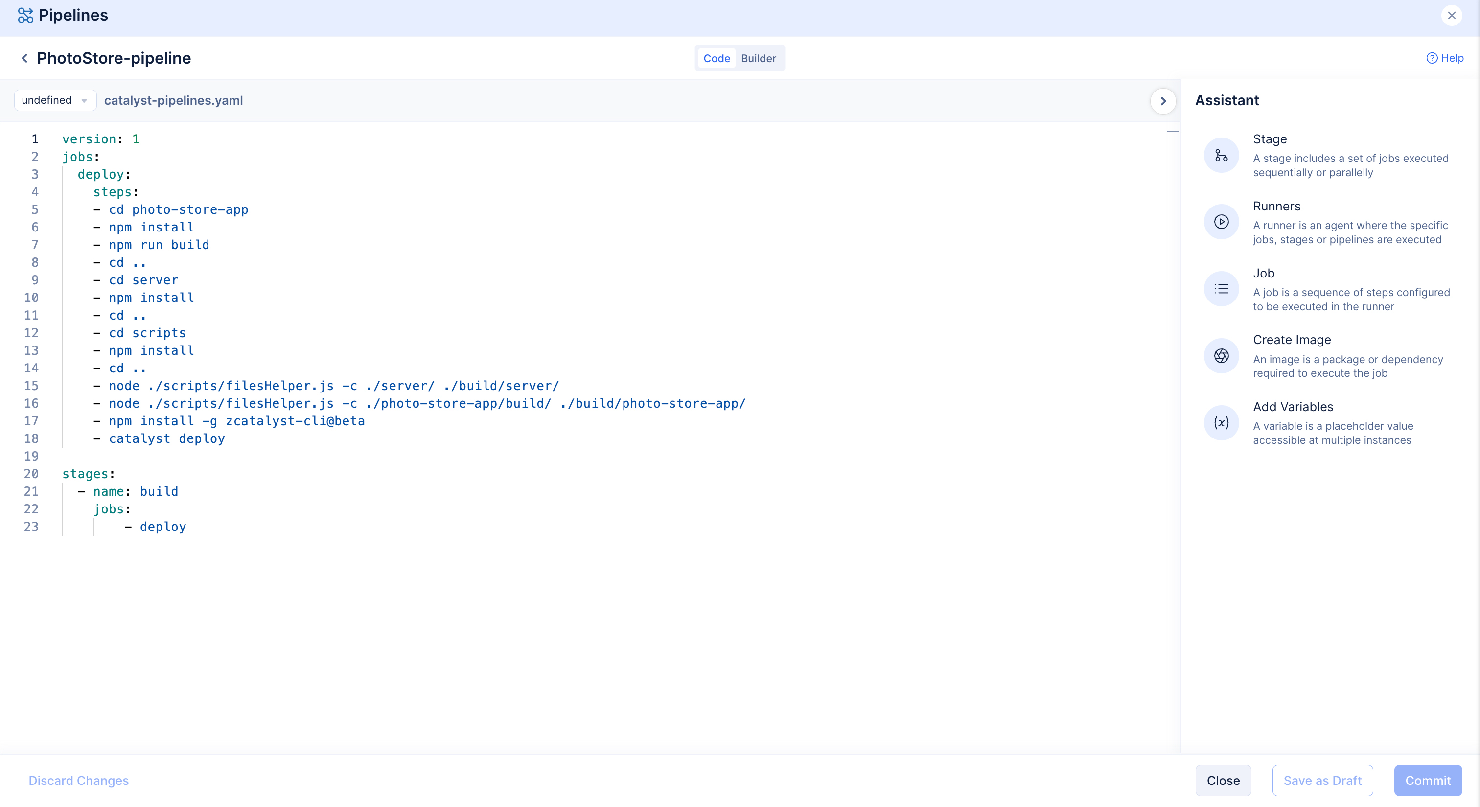This screenshot has height=807, width=1480.
Task: Click the Stage branch icon in Assistant
Action: point(1221,155)
